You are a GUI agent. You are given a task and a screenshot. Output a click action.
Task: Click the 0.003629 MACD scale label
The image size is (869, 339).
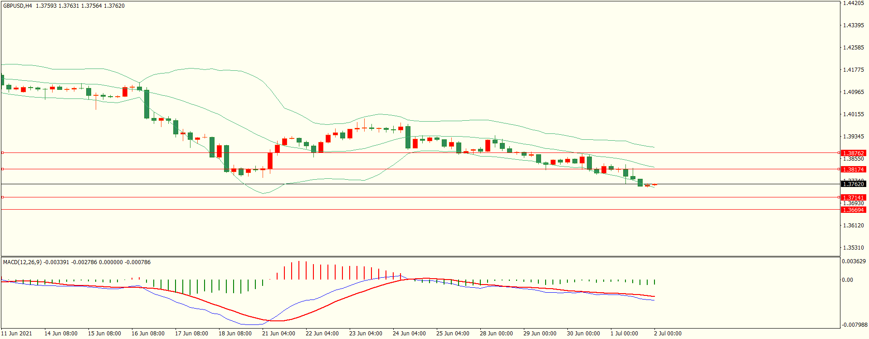point(854,262)
